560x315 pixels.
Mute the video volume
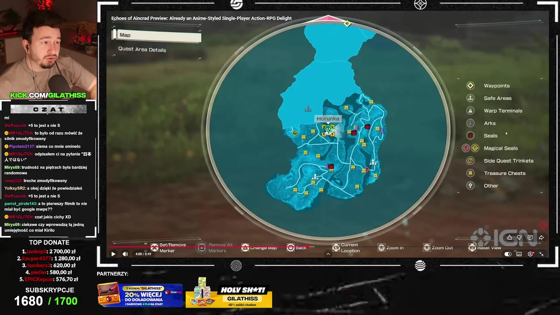(x=125, y=254)
